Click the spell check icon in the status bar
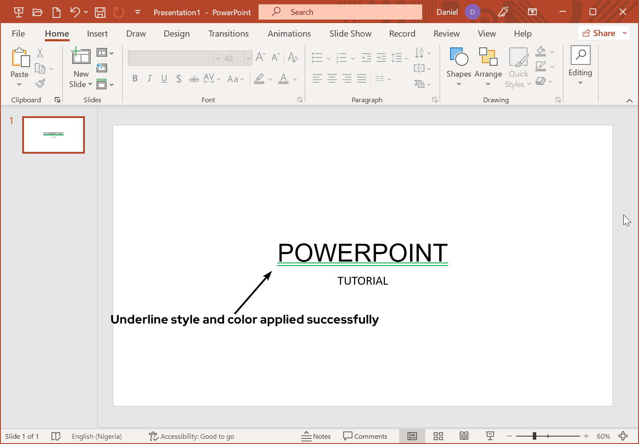This screenshot has width=639, height=444. pyautogui.click(x=56, y=436)
